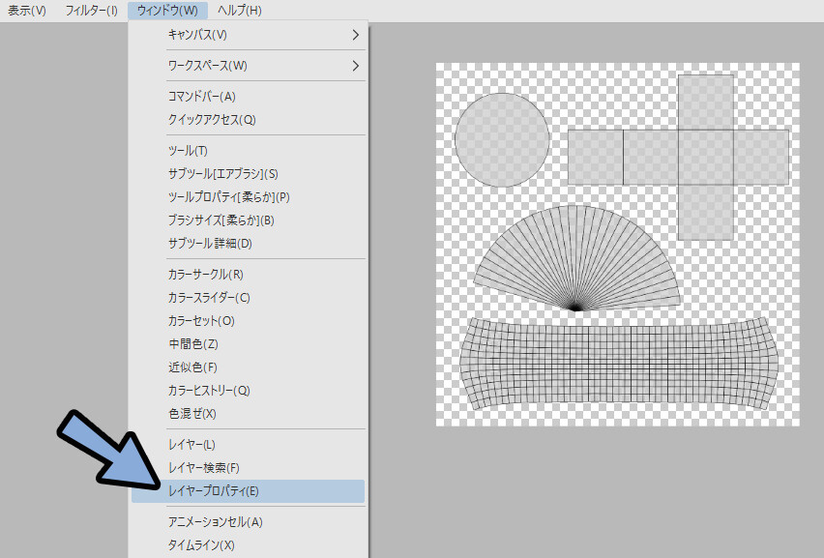Open the 表示 menu
This screenshot has height=558, width=824.
pyautogui.click(x=26, y=9)
